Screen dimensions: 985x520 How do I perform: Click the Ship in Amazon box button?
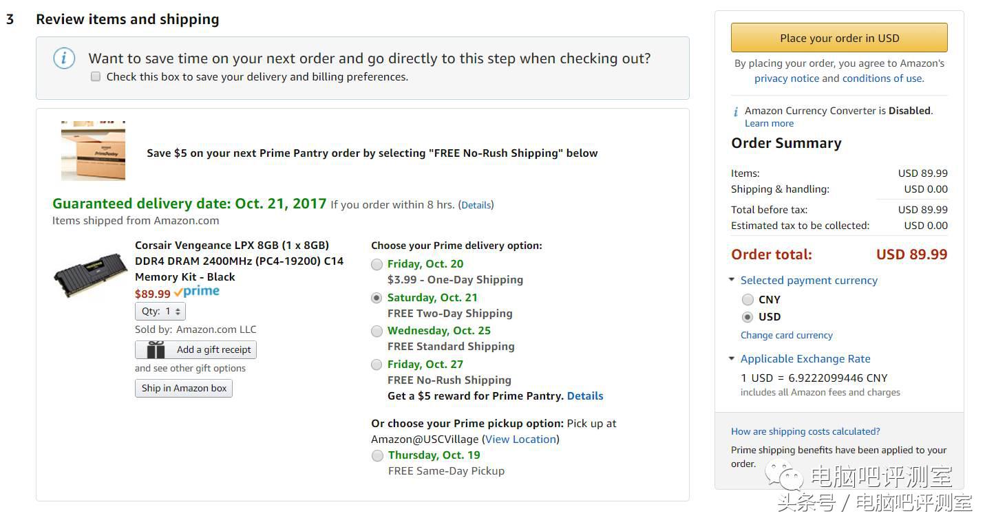click(x=184, y=389)
